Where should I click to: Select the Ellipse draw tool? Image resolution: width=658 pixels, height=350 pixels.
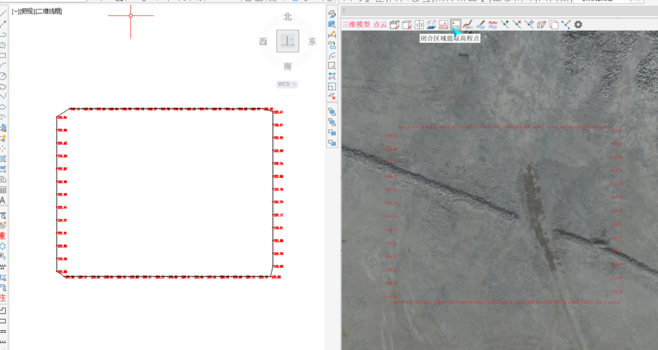tap(3, 106)
